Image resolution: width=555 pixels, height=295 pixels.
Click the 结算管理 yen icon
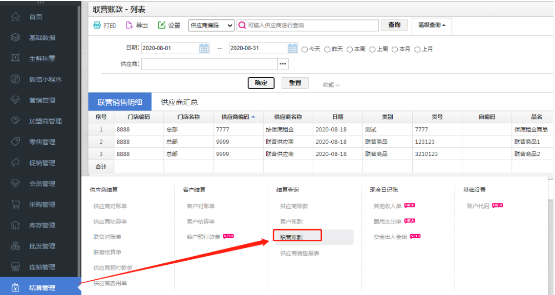(15, 287)
